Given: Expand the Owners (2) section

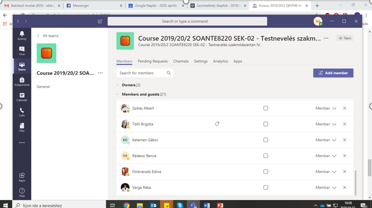Looking at the screenshot, I should coord(118,85).
